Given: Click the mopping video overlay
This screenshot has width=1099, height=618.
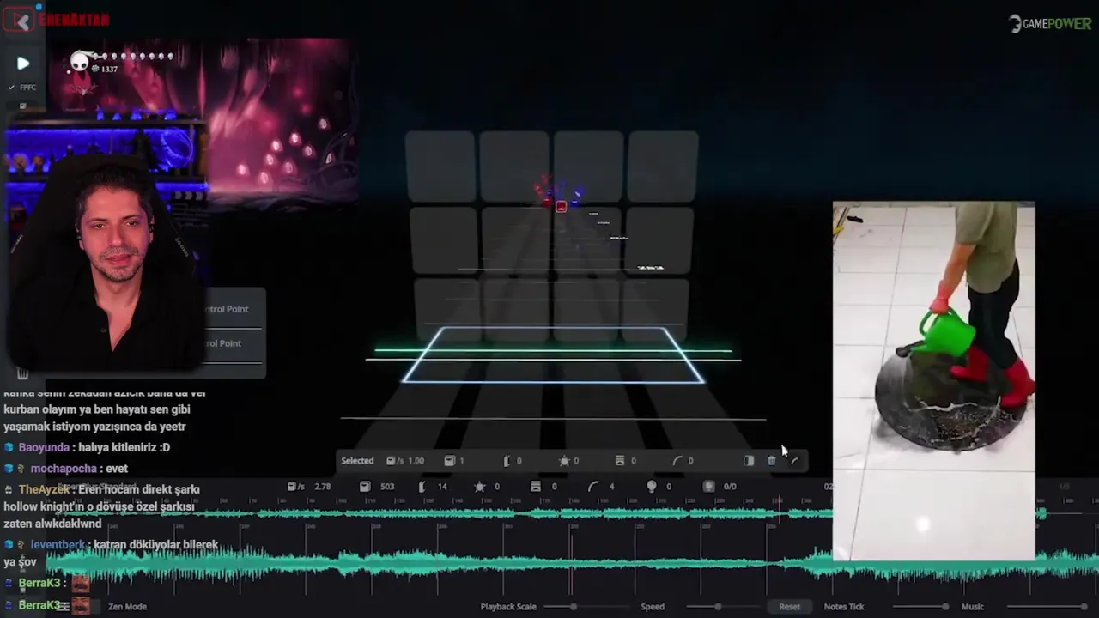Looking at the screenshot, I should (933, 381).
